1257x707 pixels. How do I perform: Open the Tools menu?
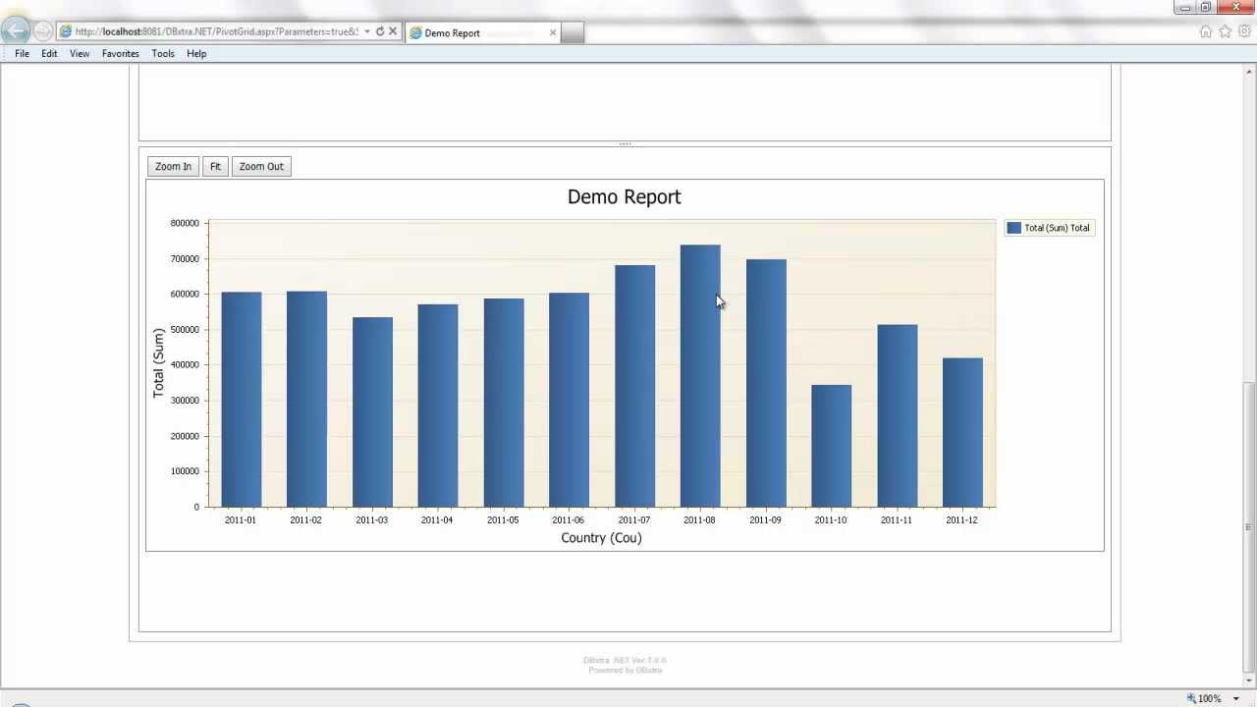coord(163,53)
